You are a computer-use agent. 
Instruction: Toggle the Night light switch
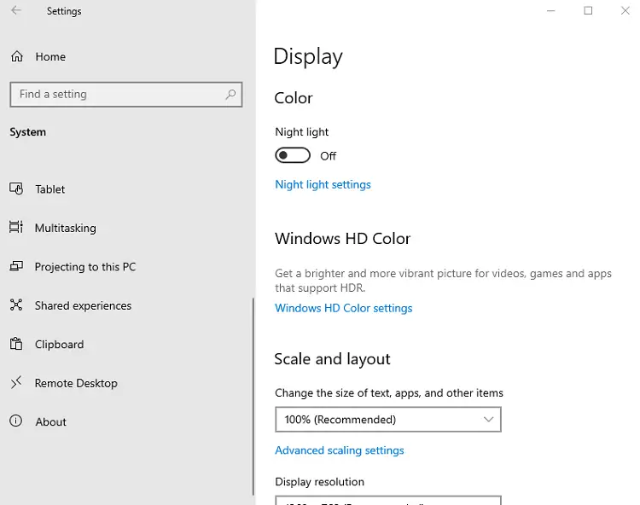(293, 155)
